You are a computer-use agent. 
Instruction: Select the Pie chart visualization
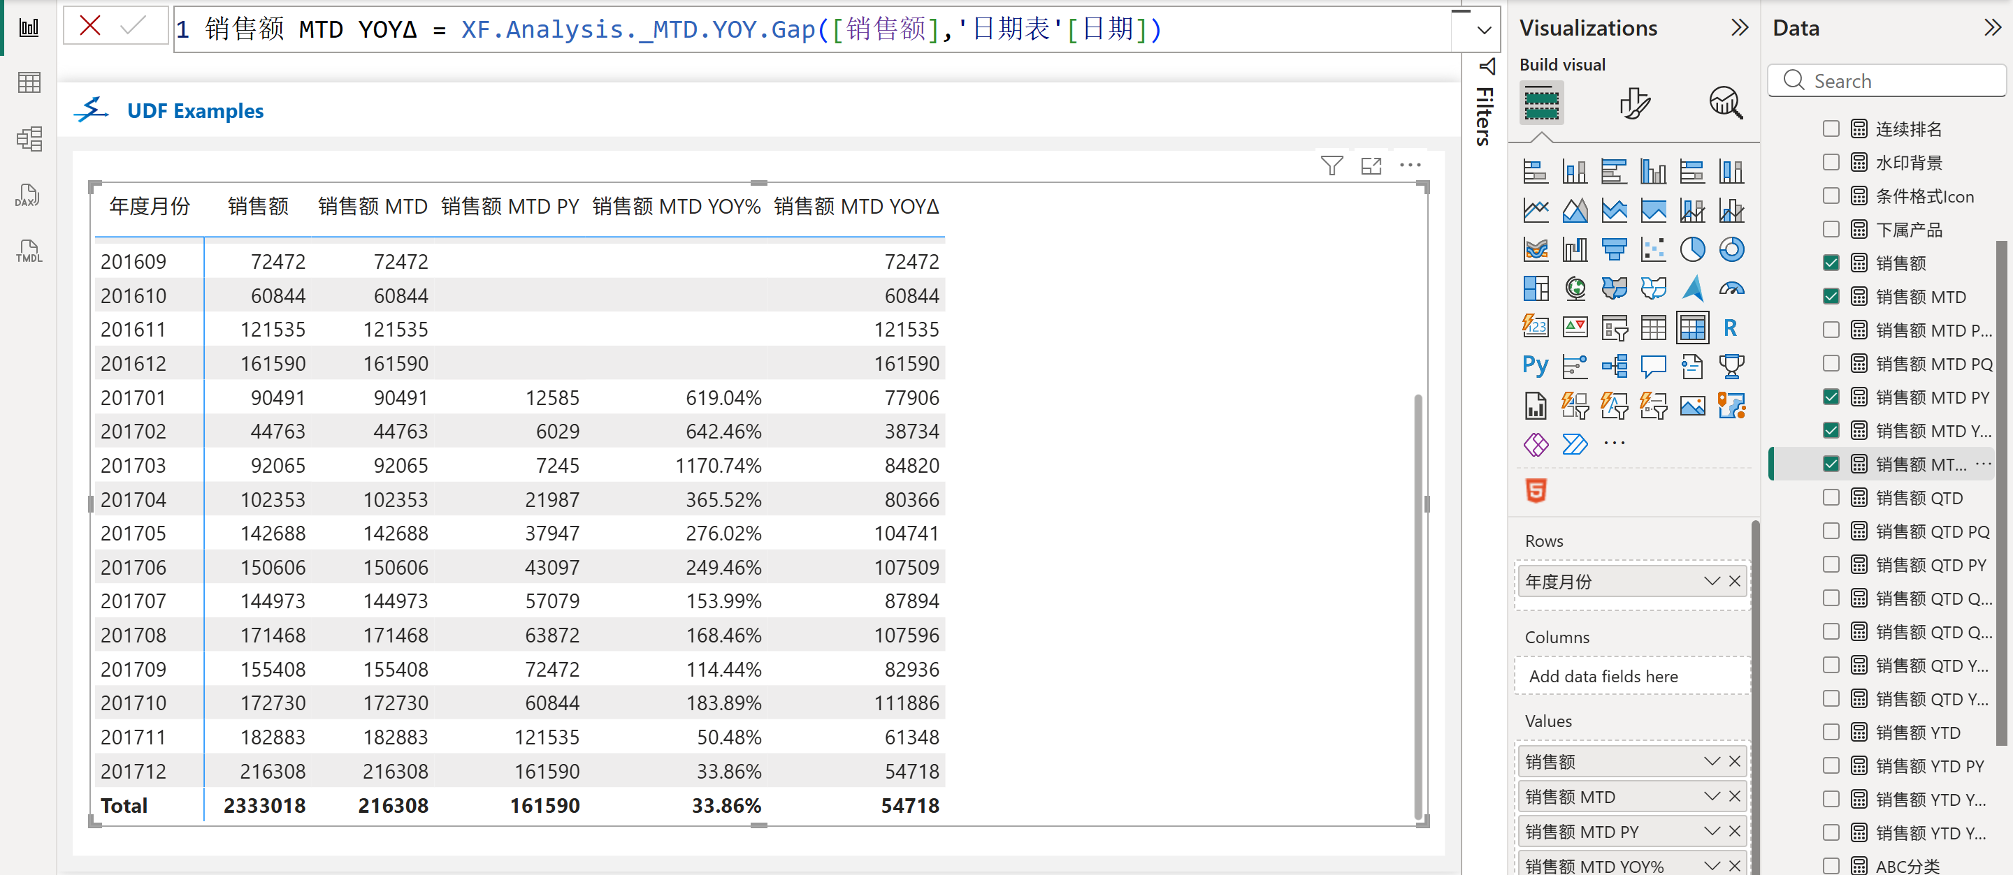pyautogui.click(x=1691, y=250)
